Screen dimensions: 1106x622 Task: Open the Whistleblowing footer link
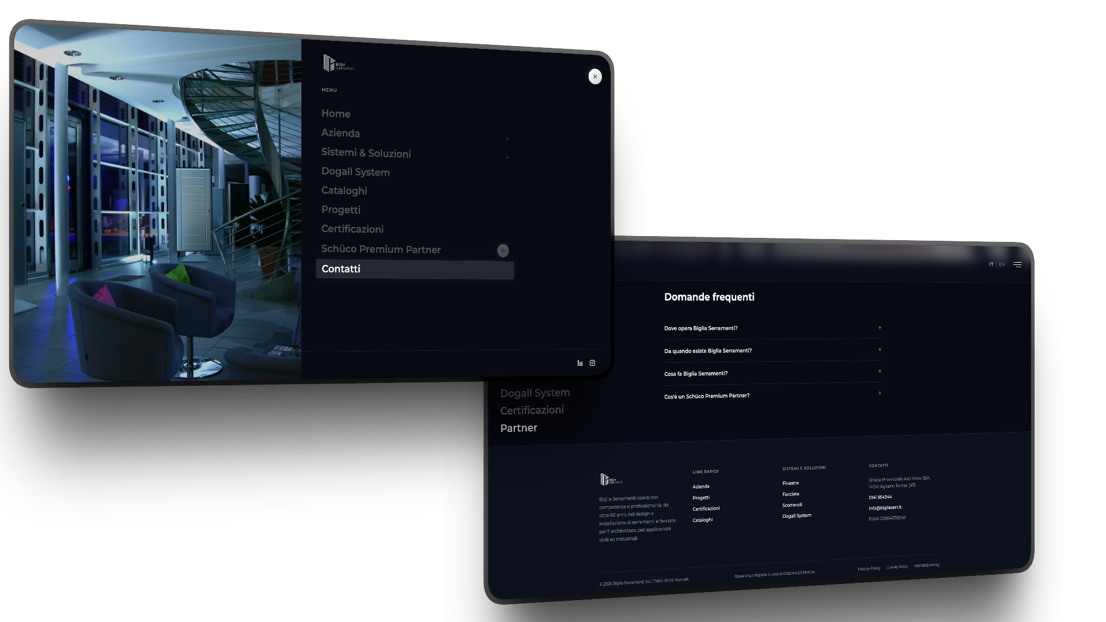point(927,566)
